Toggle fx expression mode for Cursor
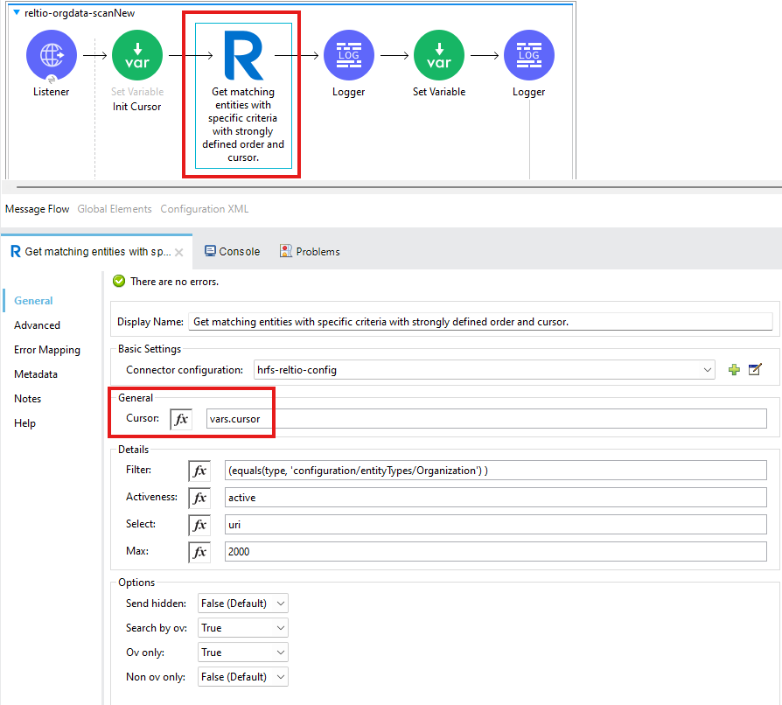782x705 pixels. [x=181, y=419]
